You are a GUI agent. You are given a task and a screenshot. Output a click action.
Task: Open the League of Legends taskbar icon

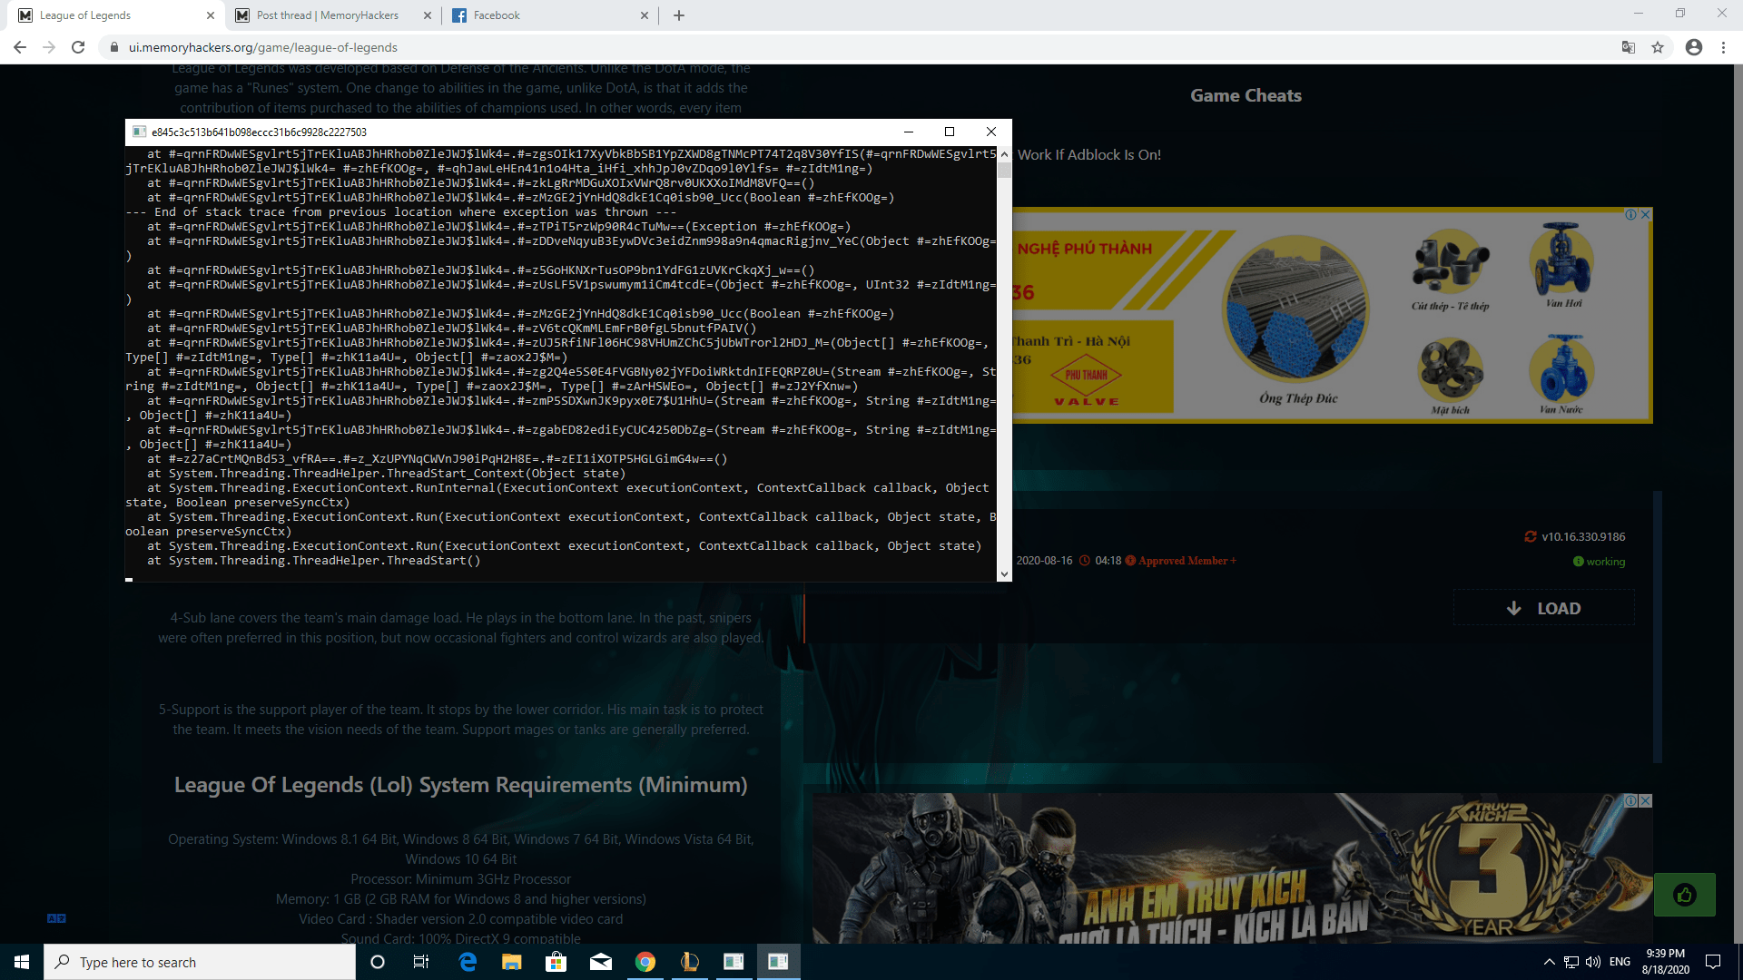(690, 962)
